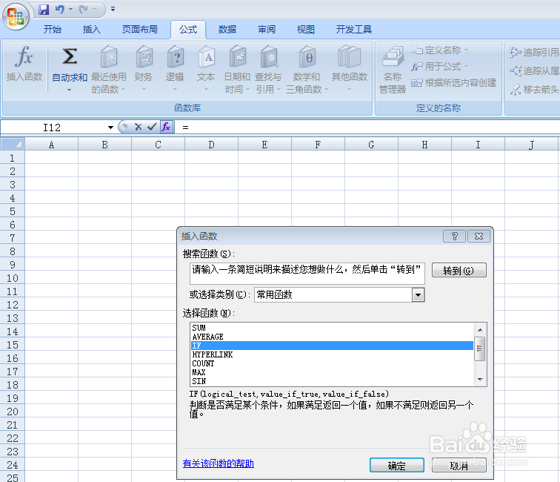Click 追踪引用单元格 icon
This screenshot has height=482, width=560.
point(515,52)
